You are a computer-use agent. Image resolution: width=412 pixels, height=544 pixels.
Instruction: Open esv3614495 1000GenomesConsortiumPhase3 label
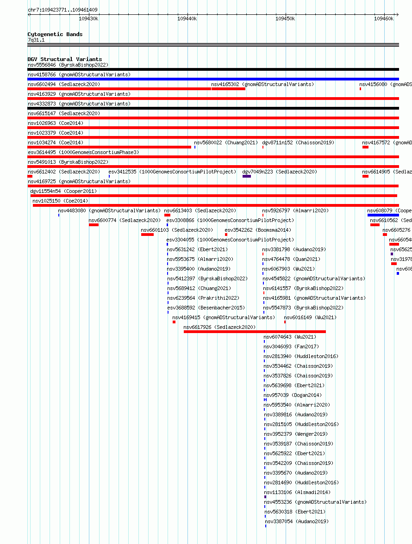(83, 152)
